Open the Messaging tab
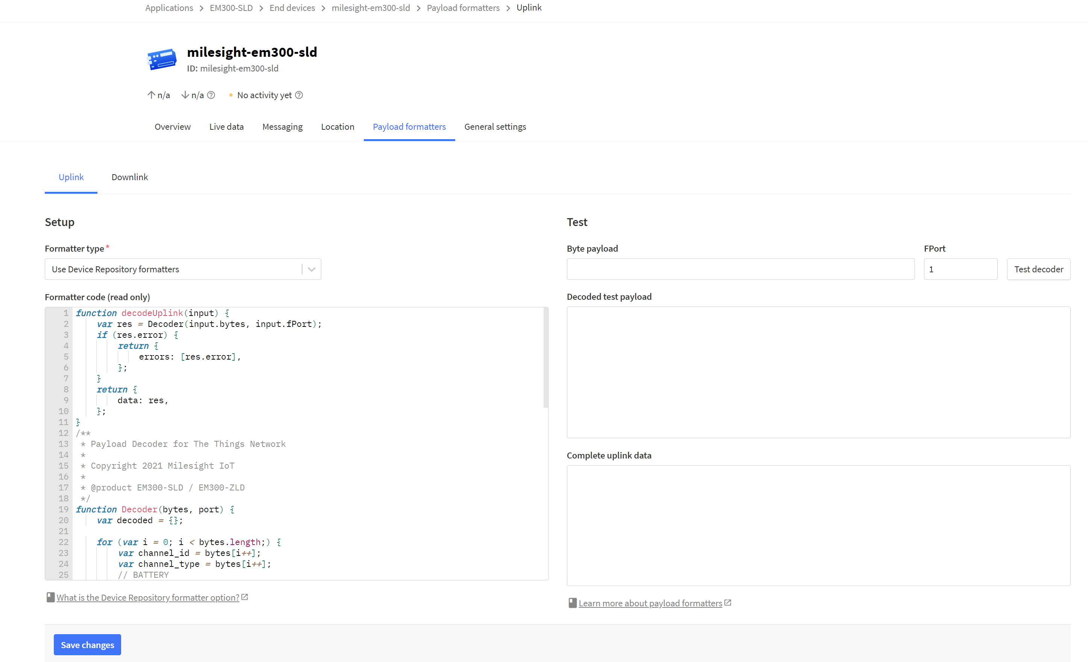This screenshot has width=1088, height=662. tap(283, 127)
